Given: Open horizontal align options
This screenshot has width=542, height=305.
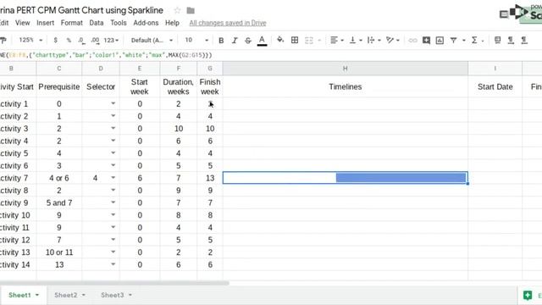Looking at the screenshot, I should 337,40.
